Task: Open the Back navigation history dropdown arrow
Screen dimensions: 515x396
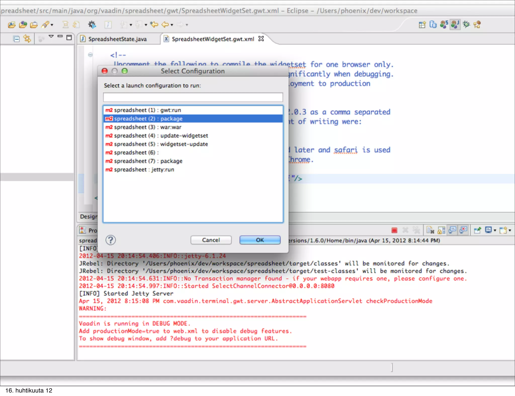Action: [172, 25]
